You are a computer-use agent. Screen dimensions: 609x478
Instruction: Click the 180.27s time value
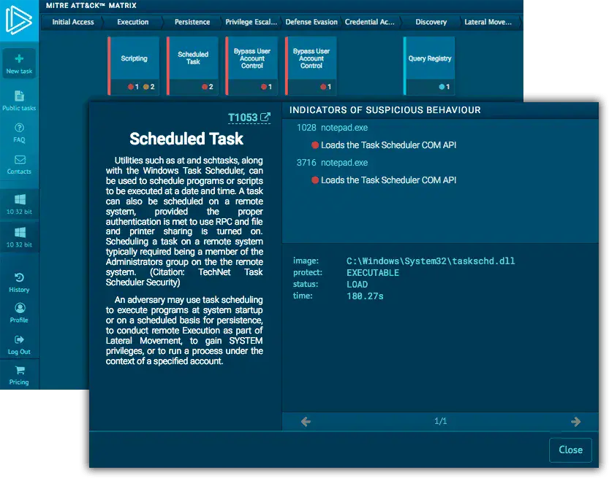click(x=365, y=296)
